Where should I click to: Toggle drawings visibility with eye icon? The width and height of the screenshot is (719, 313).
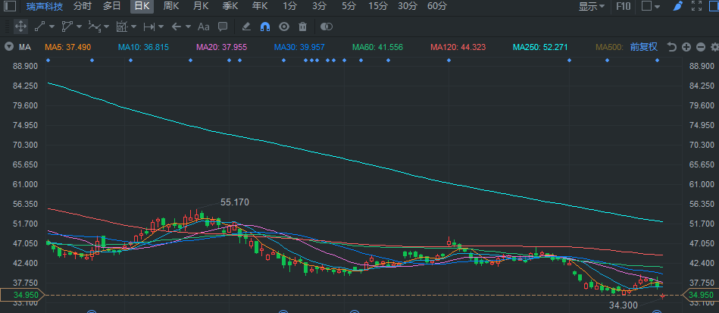[x=284, y=27]
